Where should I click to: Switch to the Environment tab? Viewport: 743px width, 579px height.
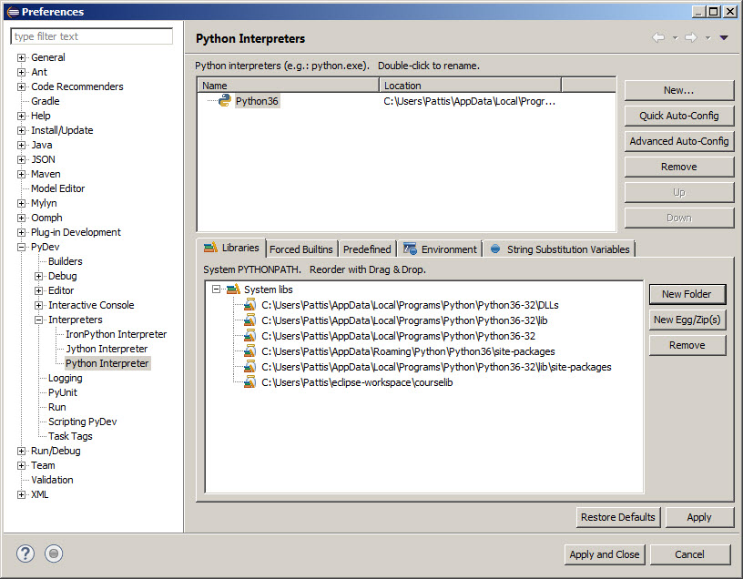441,249
